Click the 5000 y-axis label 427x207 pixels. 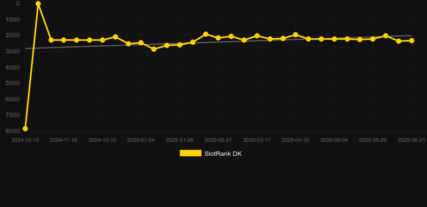tap(13, 83)
